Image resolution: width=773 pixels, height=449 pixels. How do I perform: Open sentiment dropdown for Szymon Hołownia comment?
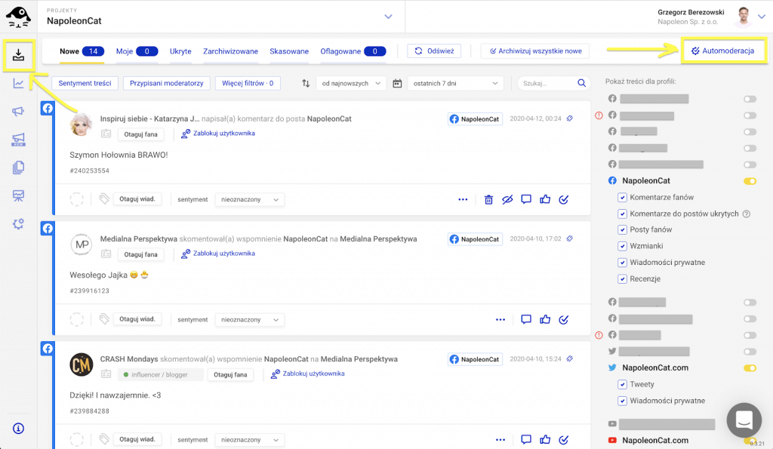coord(249,200)
